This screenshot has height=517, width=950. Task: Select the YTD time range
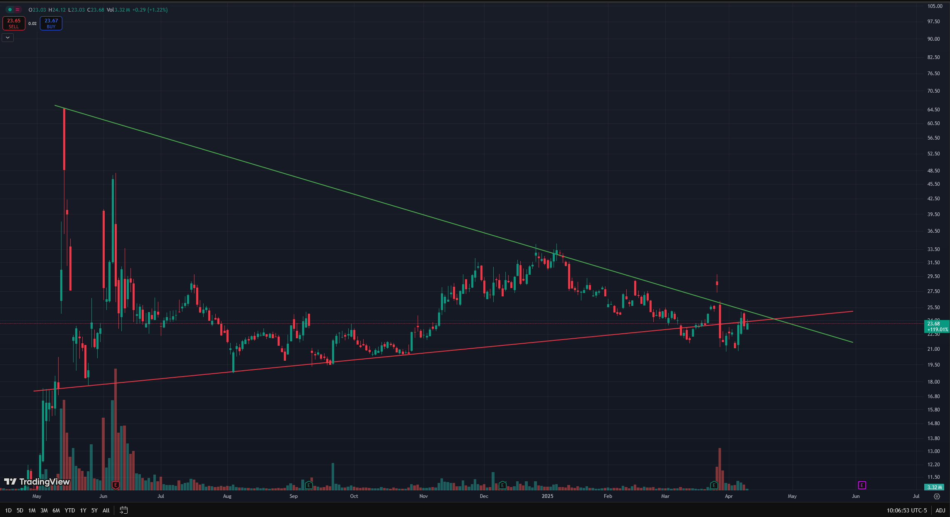(70, 510)
